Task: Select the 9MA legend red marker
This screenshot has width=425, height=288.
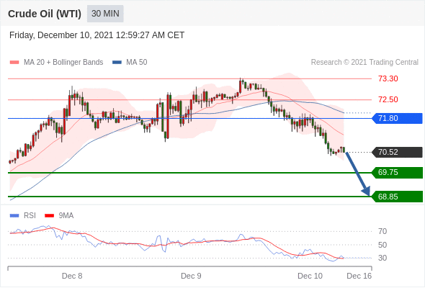Action: click(49, 216)
